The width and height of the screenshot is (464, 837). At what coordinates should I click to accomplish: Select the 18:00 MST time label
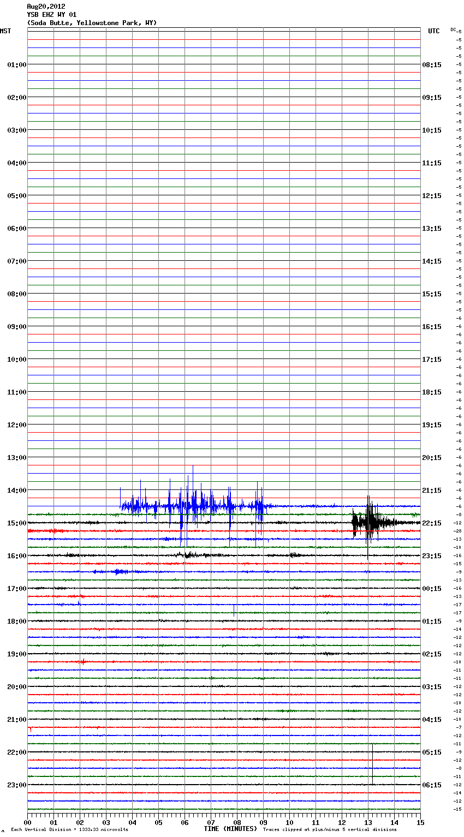(17, 621)
